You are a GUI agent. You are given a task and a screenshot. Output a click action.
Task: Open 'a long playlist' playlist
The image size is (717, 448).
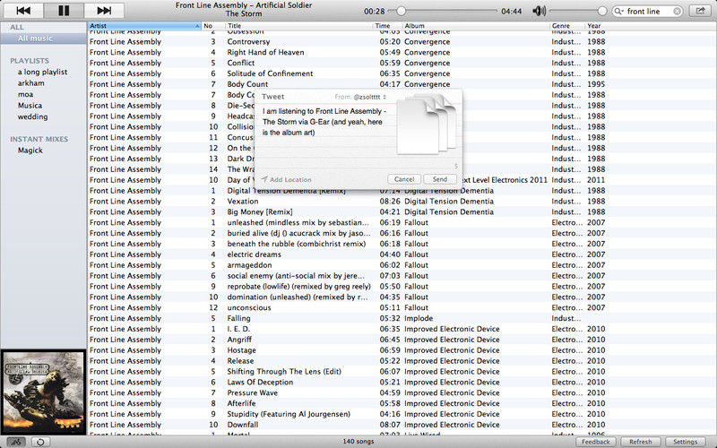click(42, 72)
